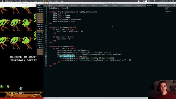Click the highlighted self.doubleScore selection
This screenshot has width=176, height=99.
(67, 56)
